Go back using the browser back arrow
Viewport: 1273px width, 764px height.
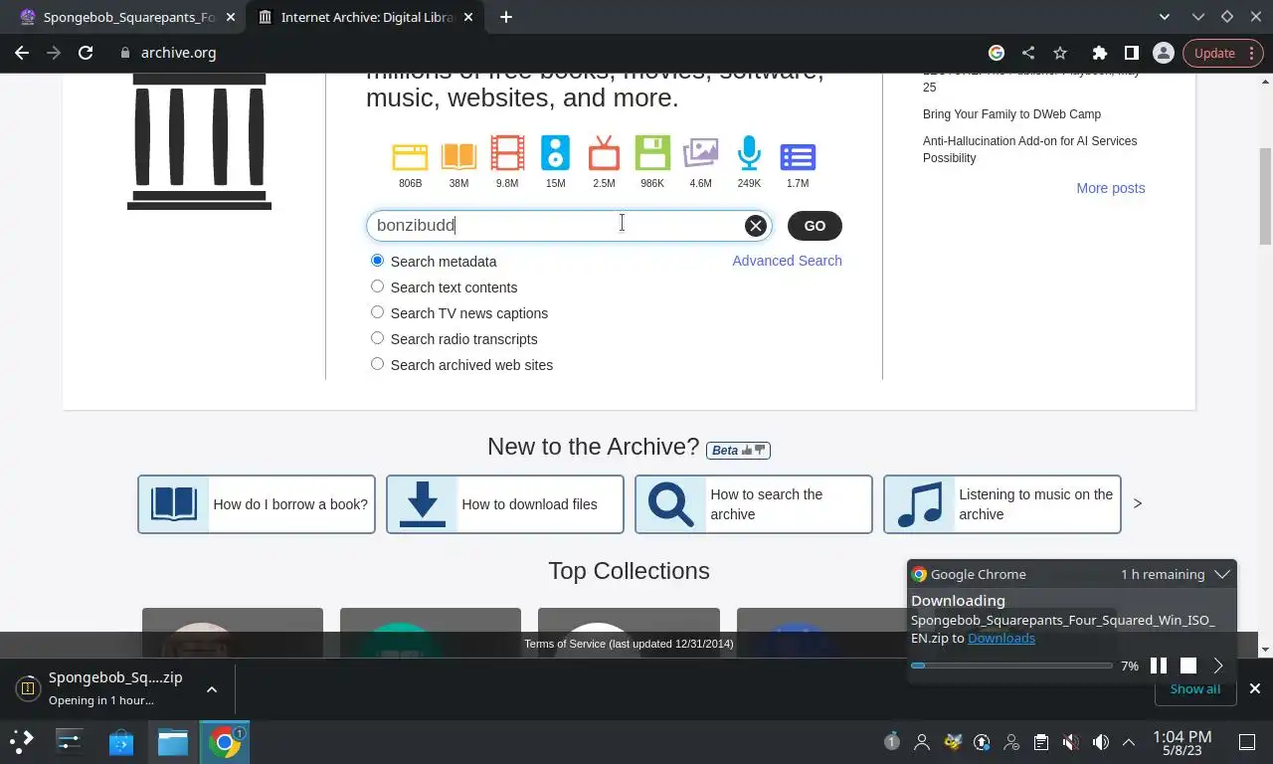pyautogui.click(x=22, y=53)
